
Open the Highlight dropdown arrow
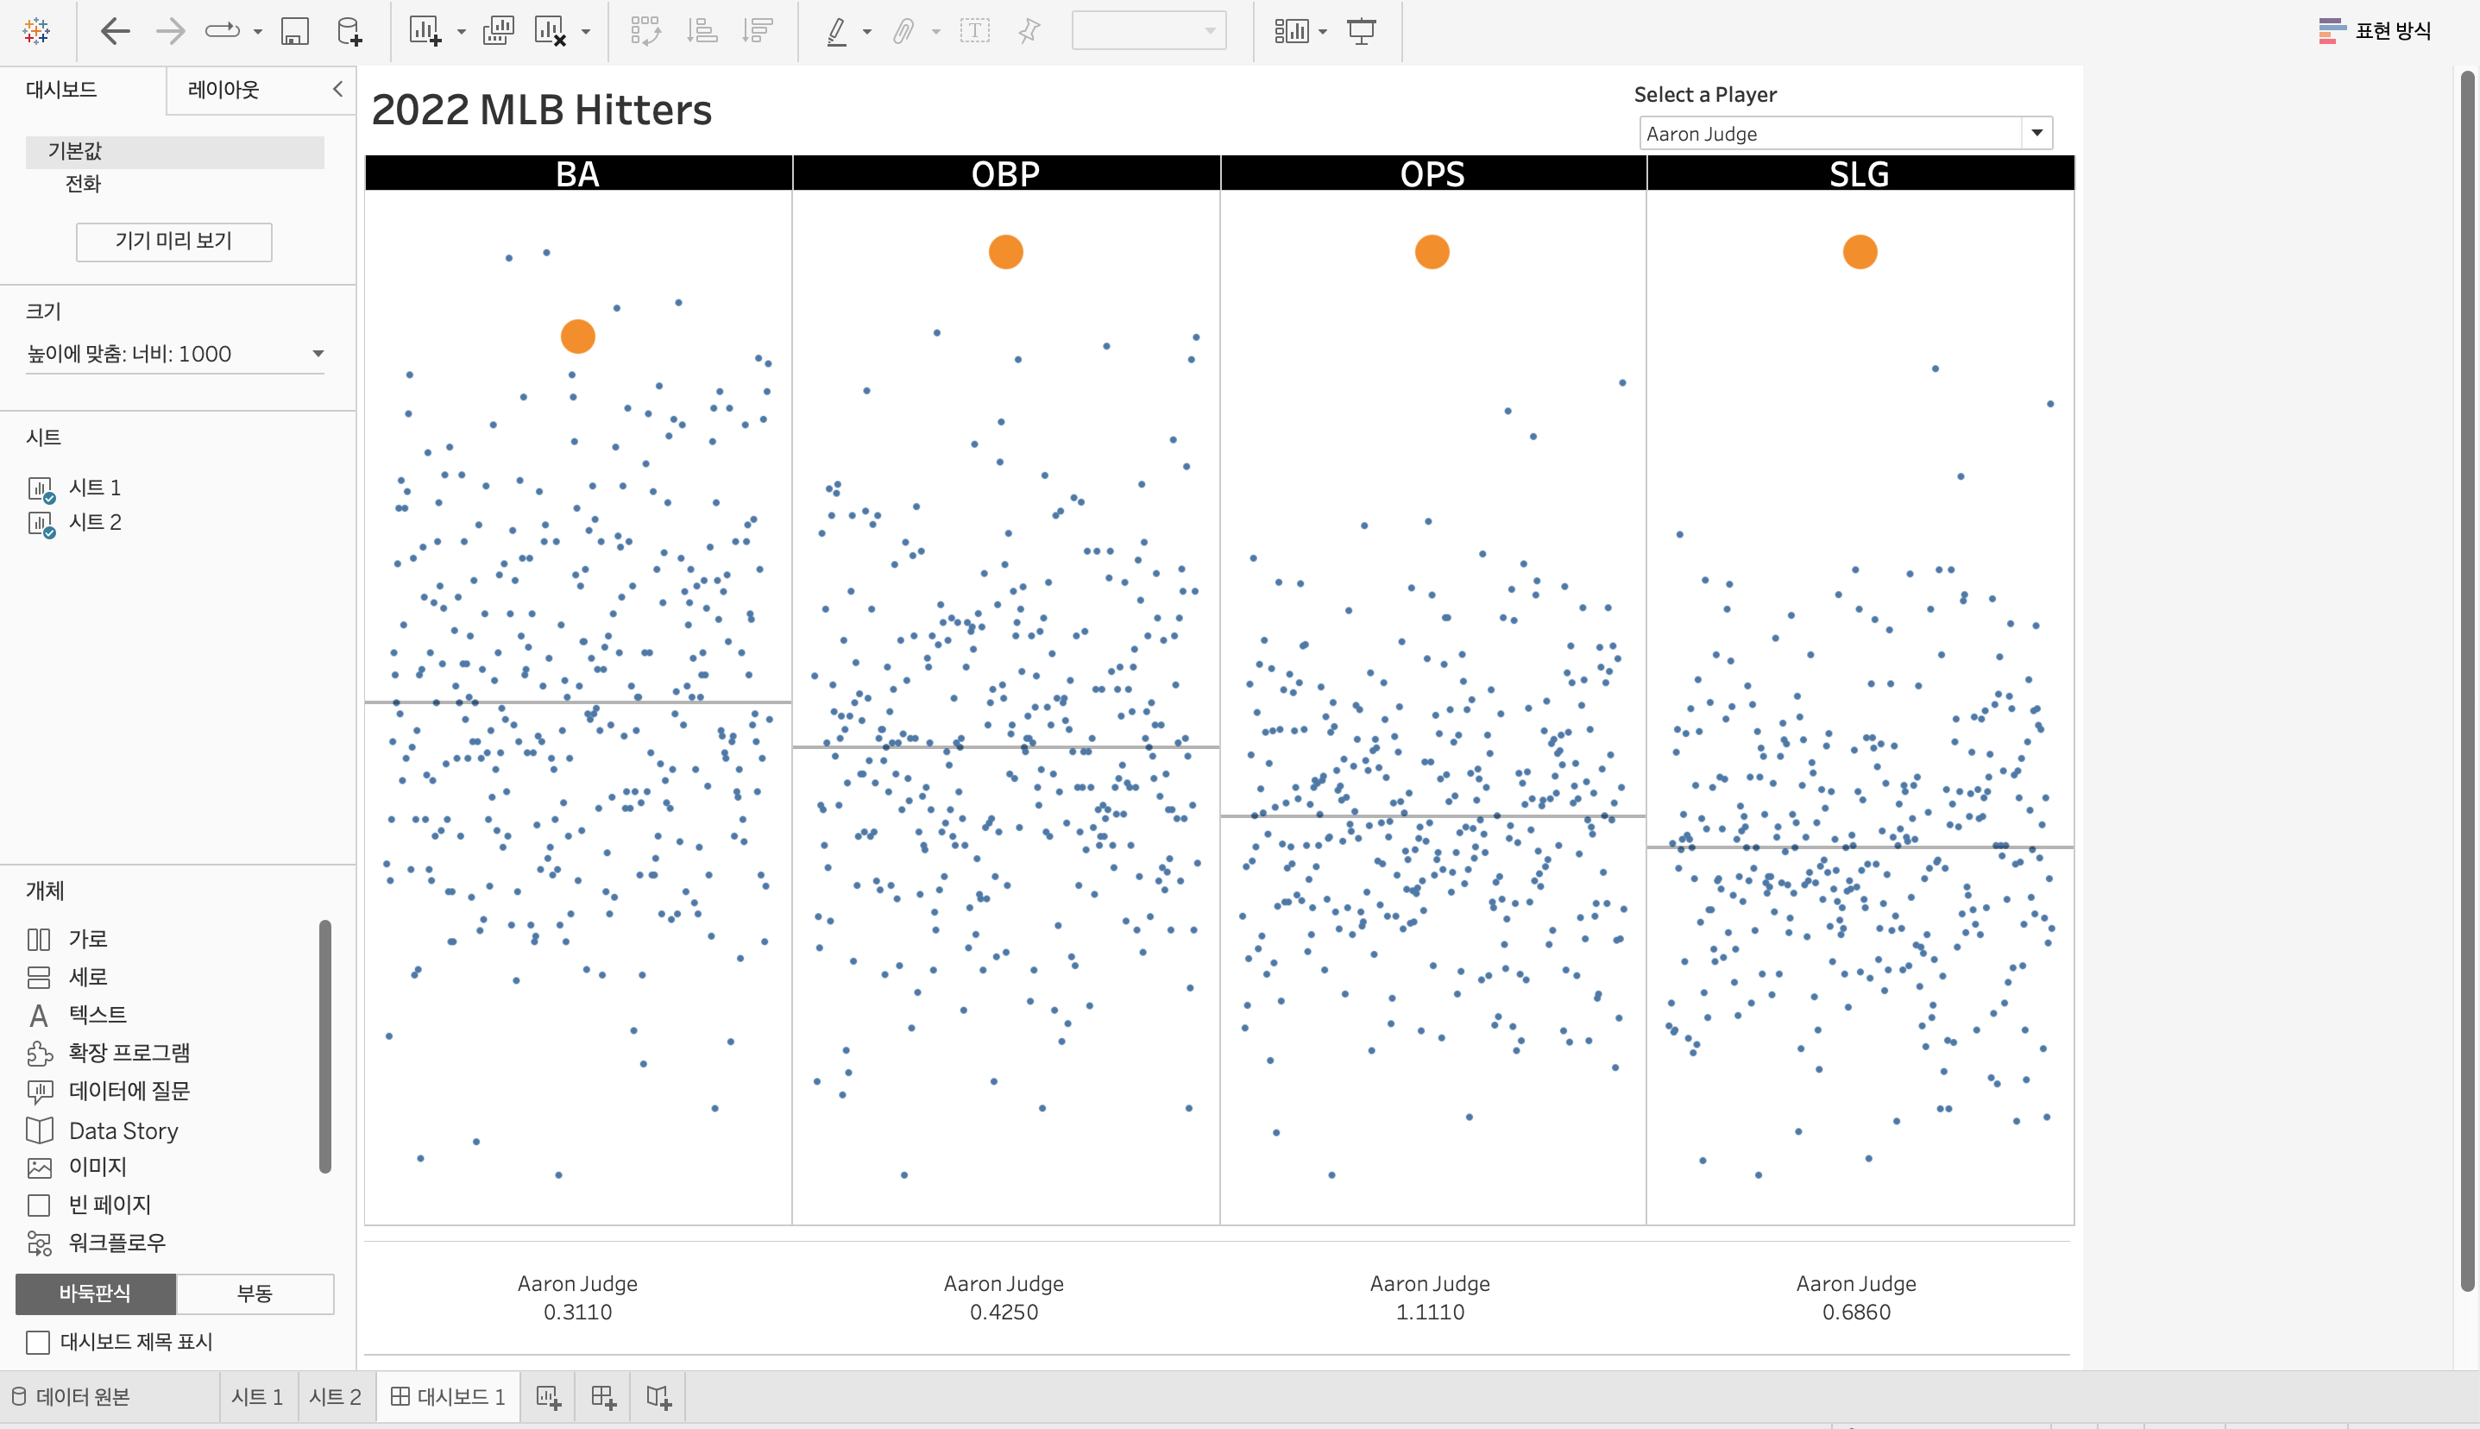(866, 33)
